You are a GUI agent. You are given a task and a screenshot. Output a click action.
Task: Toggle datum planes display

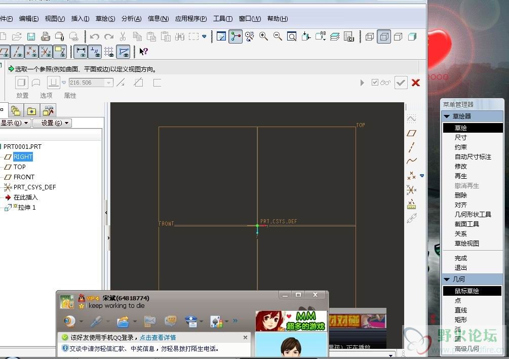click(x=5, y=52)
